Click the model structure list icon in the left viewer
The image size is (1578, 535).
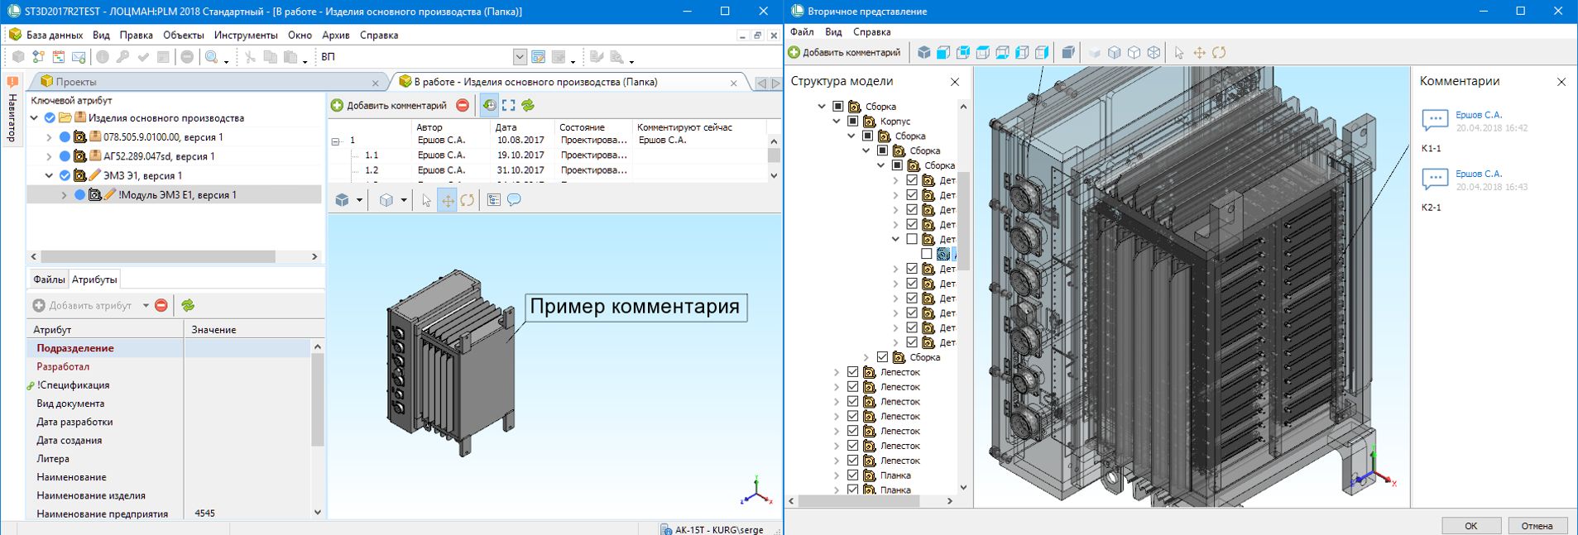494,200
